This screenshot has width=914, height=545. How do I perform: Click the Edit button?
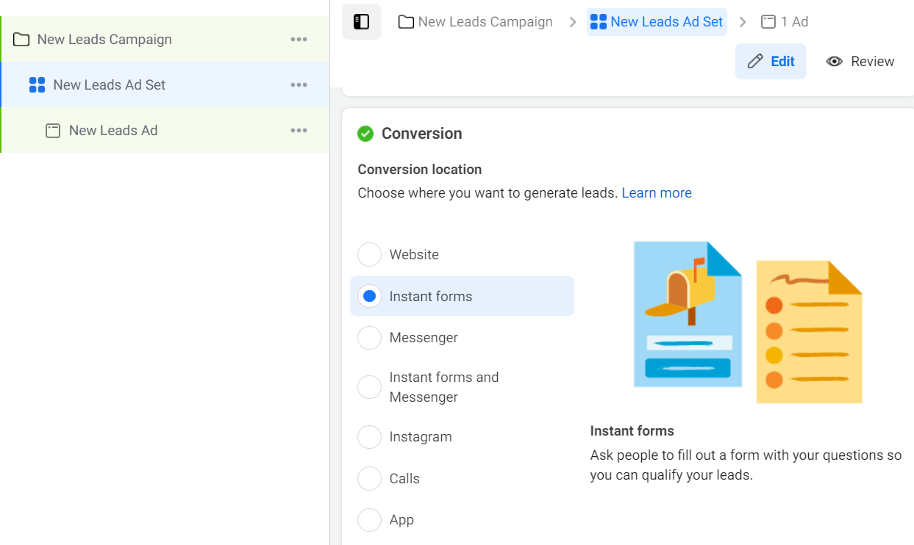click(x=771, y=61)
